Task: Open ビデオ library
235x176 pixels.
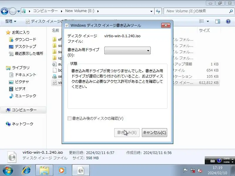Action: [x=20, y=89]
